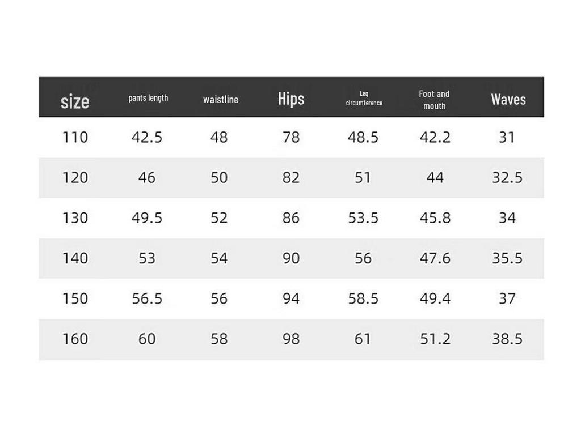The height and width of the screenshot is (435, 581).
Task: Click size 140 row label
Action: 75,258
